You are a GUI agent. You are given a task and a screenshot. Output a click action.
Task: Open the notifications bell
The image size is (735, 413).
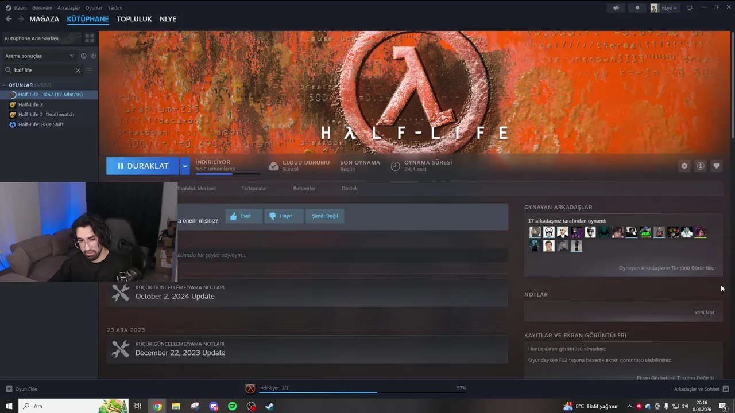(x=637, y=8)
